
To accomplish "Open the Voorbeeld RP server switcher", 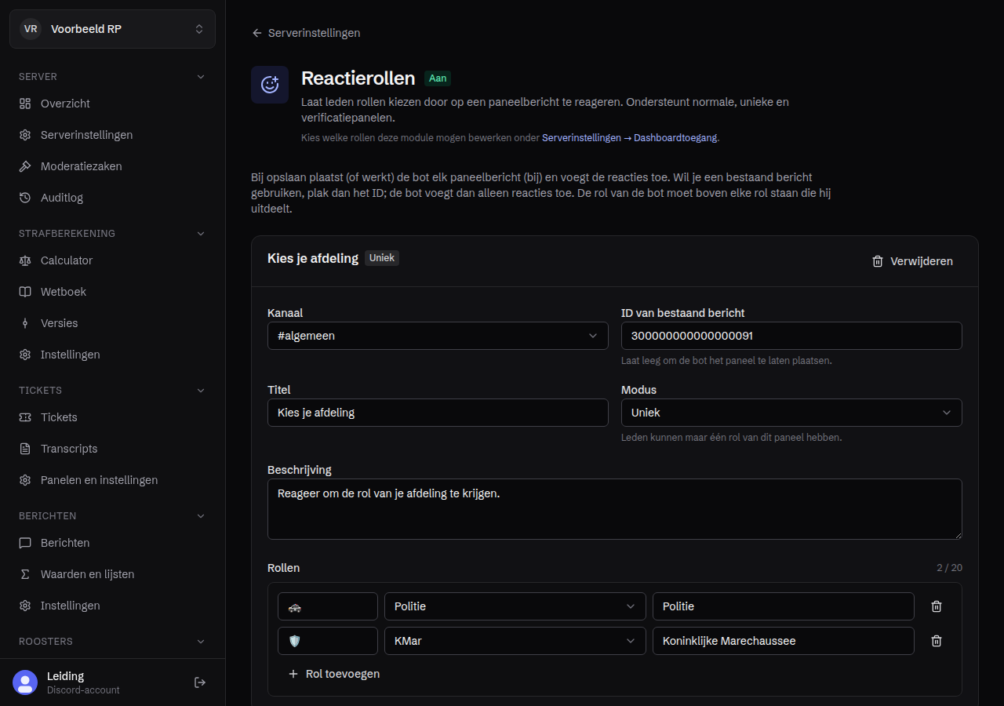I will pos(112,29).
